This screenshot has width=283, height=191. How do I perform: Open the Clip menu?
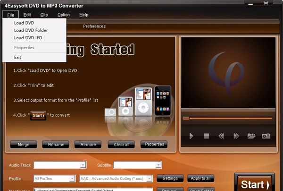pyautogui.click(x=44, y=15)
